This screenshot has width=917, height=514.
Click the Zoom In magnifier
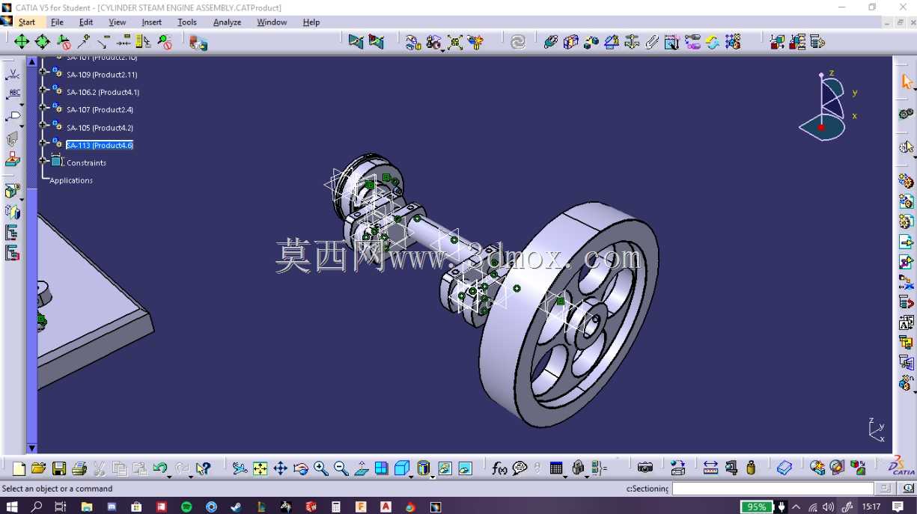pos(321,468)
